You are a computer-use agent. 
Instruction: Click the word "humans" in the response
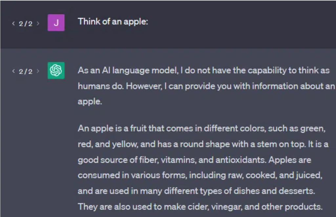coord(90,86)
